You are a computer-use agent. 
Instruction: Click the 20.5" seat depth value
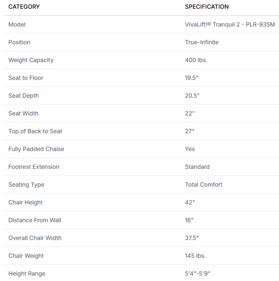click(192, 95)
